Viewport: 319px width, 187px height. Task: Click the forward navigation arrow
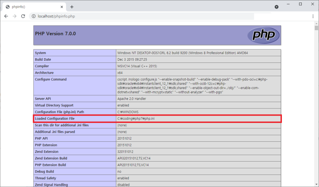pos(15,16)
